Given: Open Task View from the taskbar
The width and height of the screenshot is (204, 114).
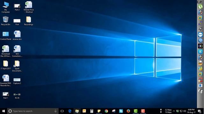Looking at the screenshot, I should pos(62,111).
